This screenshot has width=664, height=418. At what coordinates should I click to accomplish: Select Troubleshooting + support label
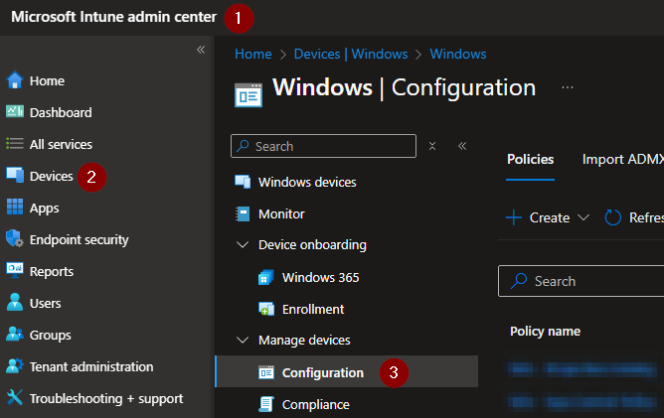coord(106,398)
